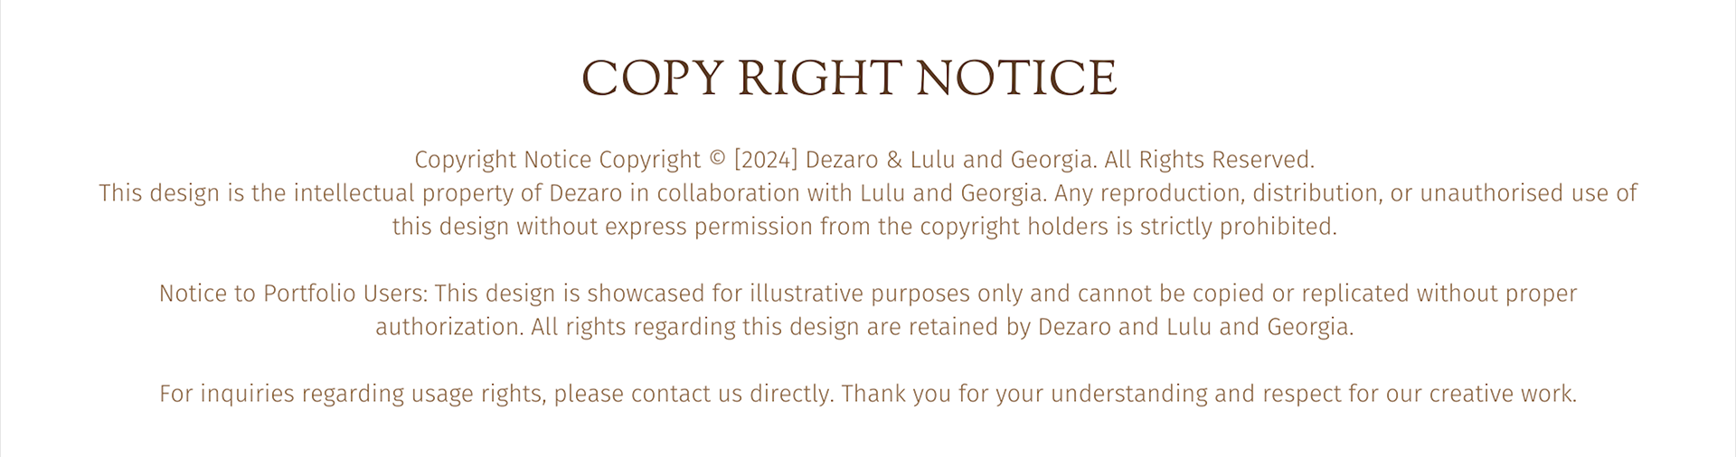1736x457 pixels.
Task: Click the phrase "illustrative purposes only"
Action: tap(886, 294)
